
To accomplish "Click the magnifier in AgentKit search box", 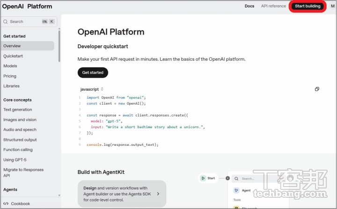I will (x=236, y=179).
